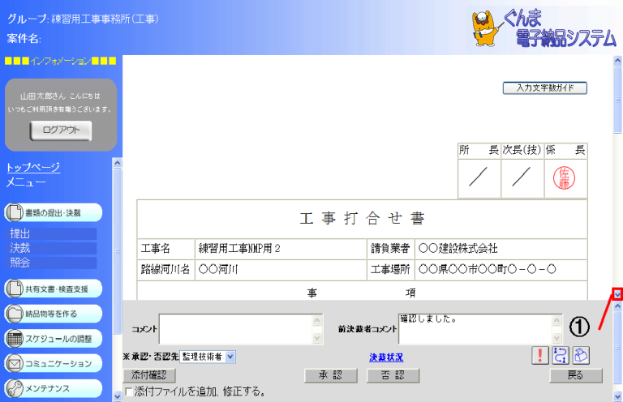Click the sidebar menu scrollbar up arrow
The image size is (623, 402).
click(x=117, y=163)
